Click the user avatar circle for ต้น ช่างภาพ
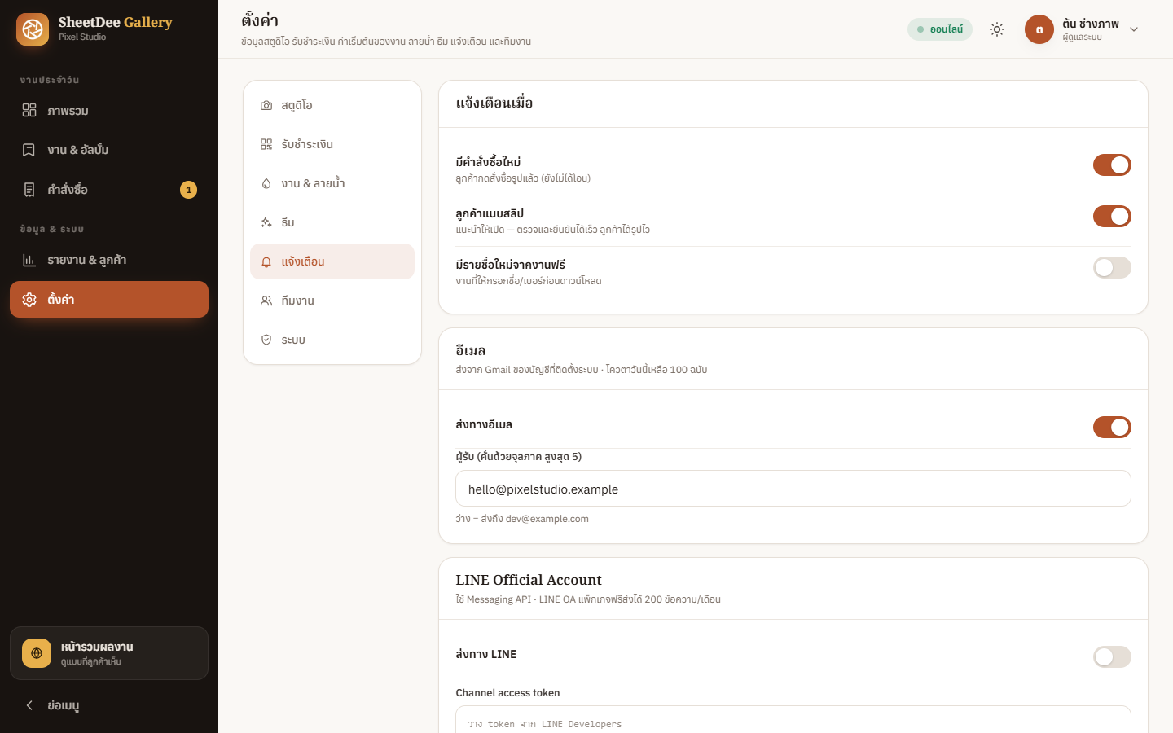1173x733 pixels. click(1039, 29)
